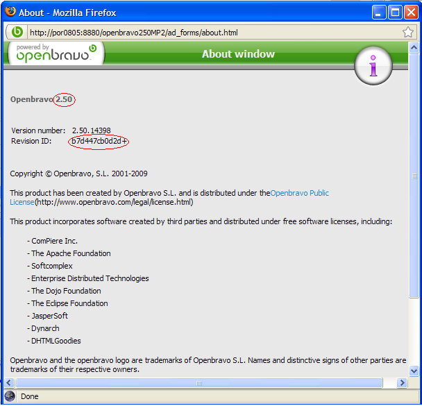Click the Openbravo site icon in address bar
This screenshot has width=422, height=406.
pyautogui.click(x=17, y=33)
